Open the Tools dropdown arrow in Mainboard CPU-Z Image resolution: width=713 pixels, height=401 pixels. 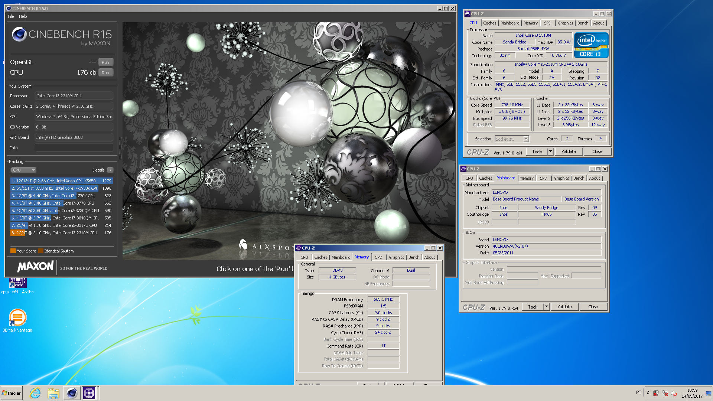(x=547, y=307)
